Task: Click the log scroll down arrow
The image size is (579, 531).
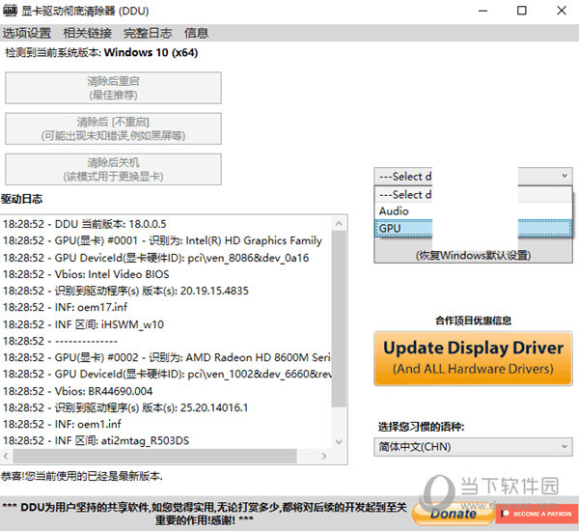Action: click(x=339, y=441)
